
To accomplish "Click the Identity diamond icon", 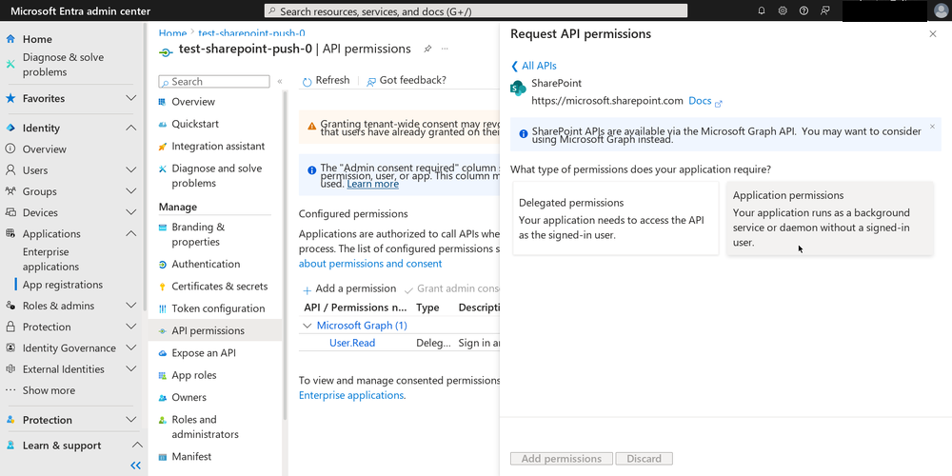I will tap(10, 129).
